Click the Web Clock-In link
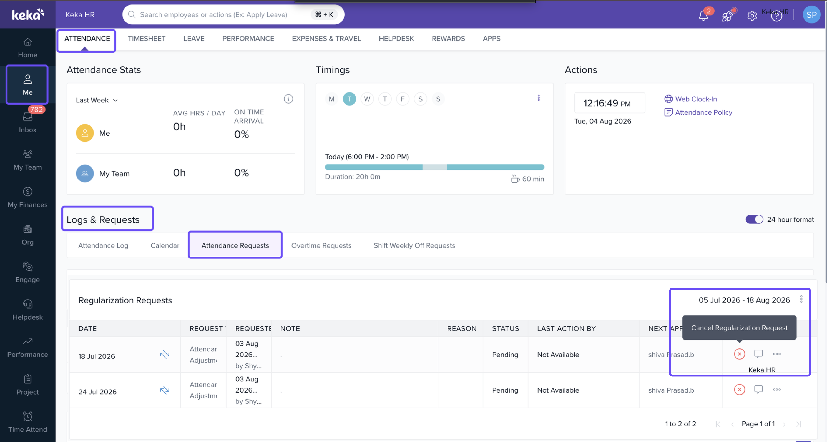 [x=690, y=99]
